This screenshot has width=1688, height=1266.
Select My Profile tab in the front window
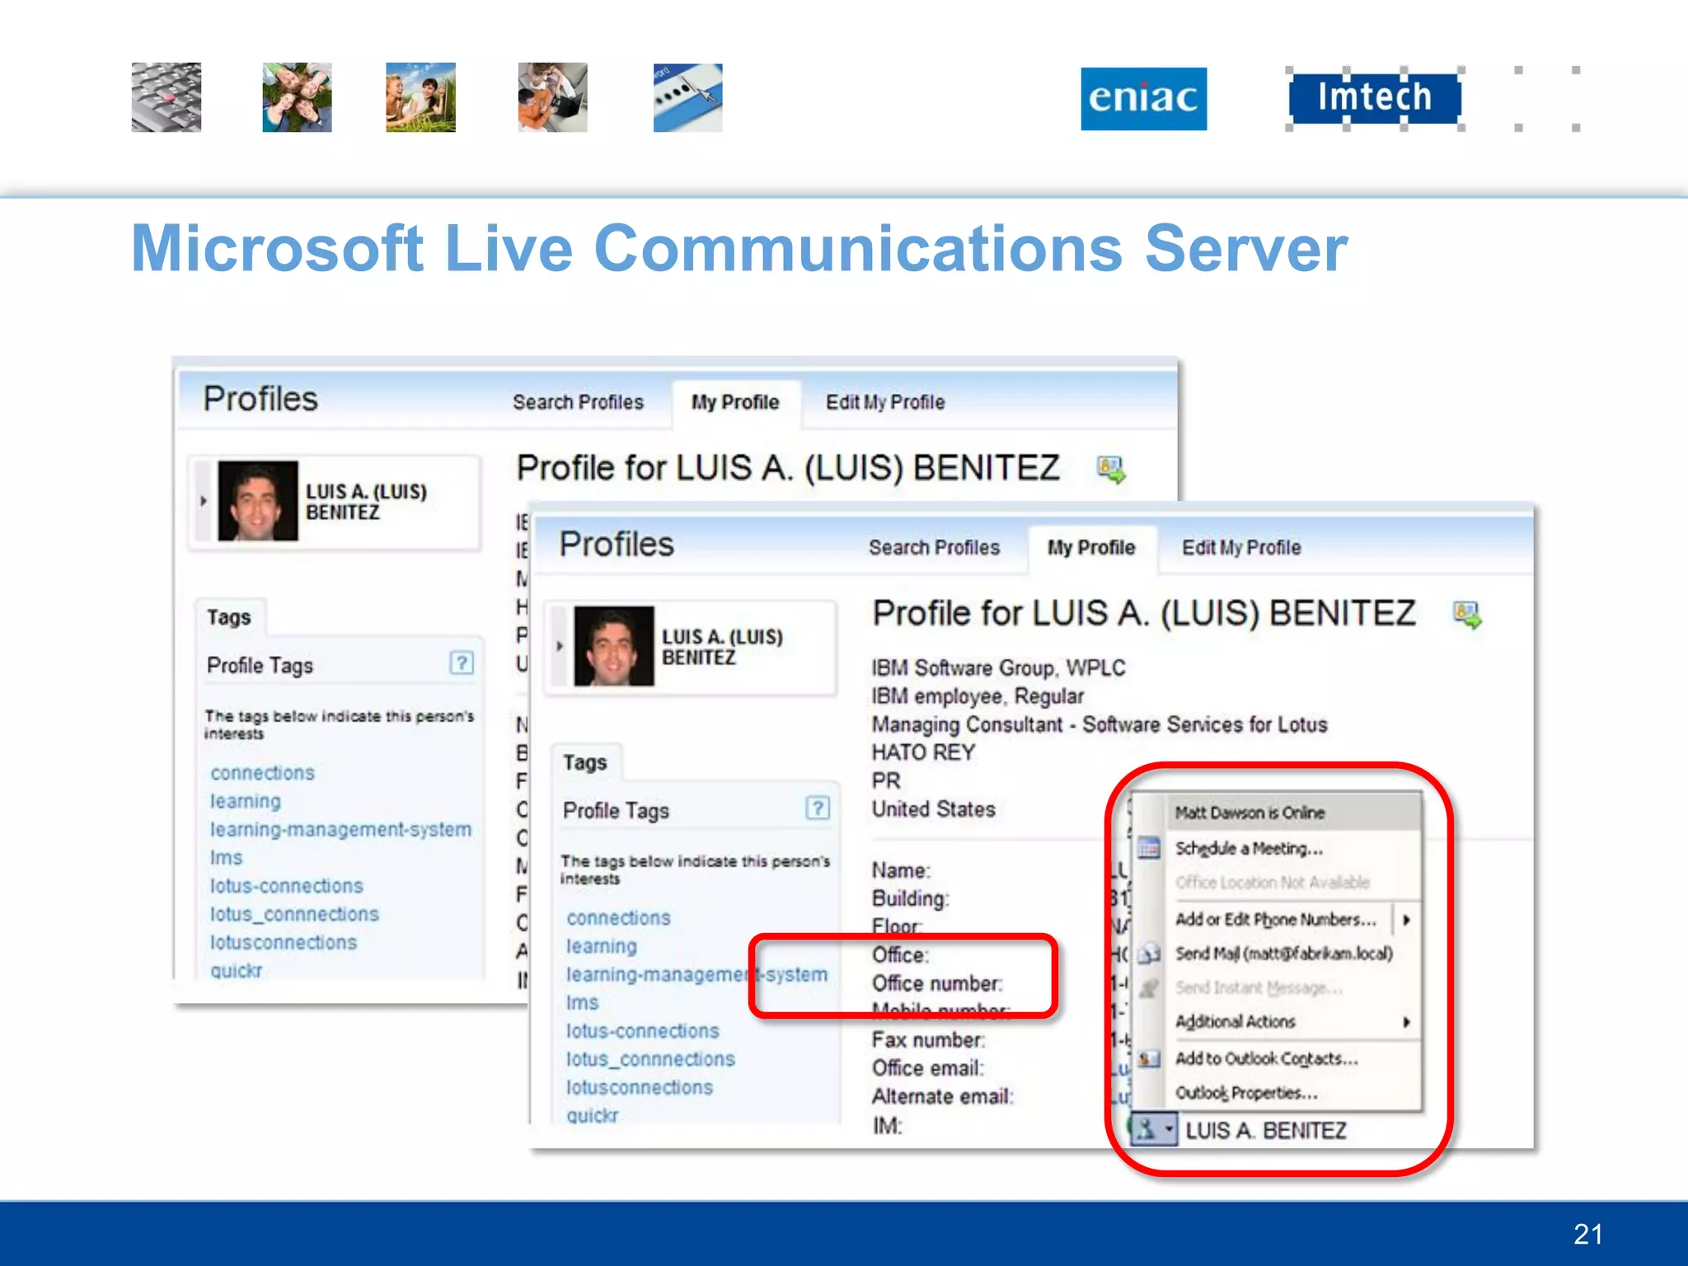(x=1091, y=547)
